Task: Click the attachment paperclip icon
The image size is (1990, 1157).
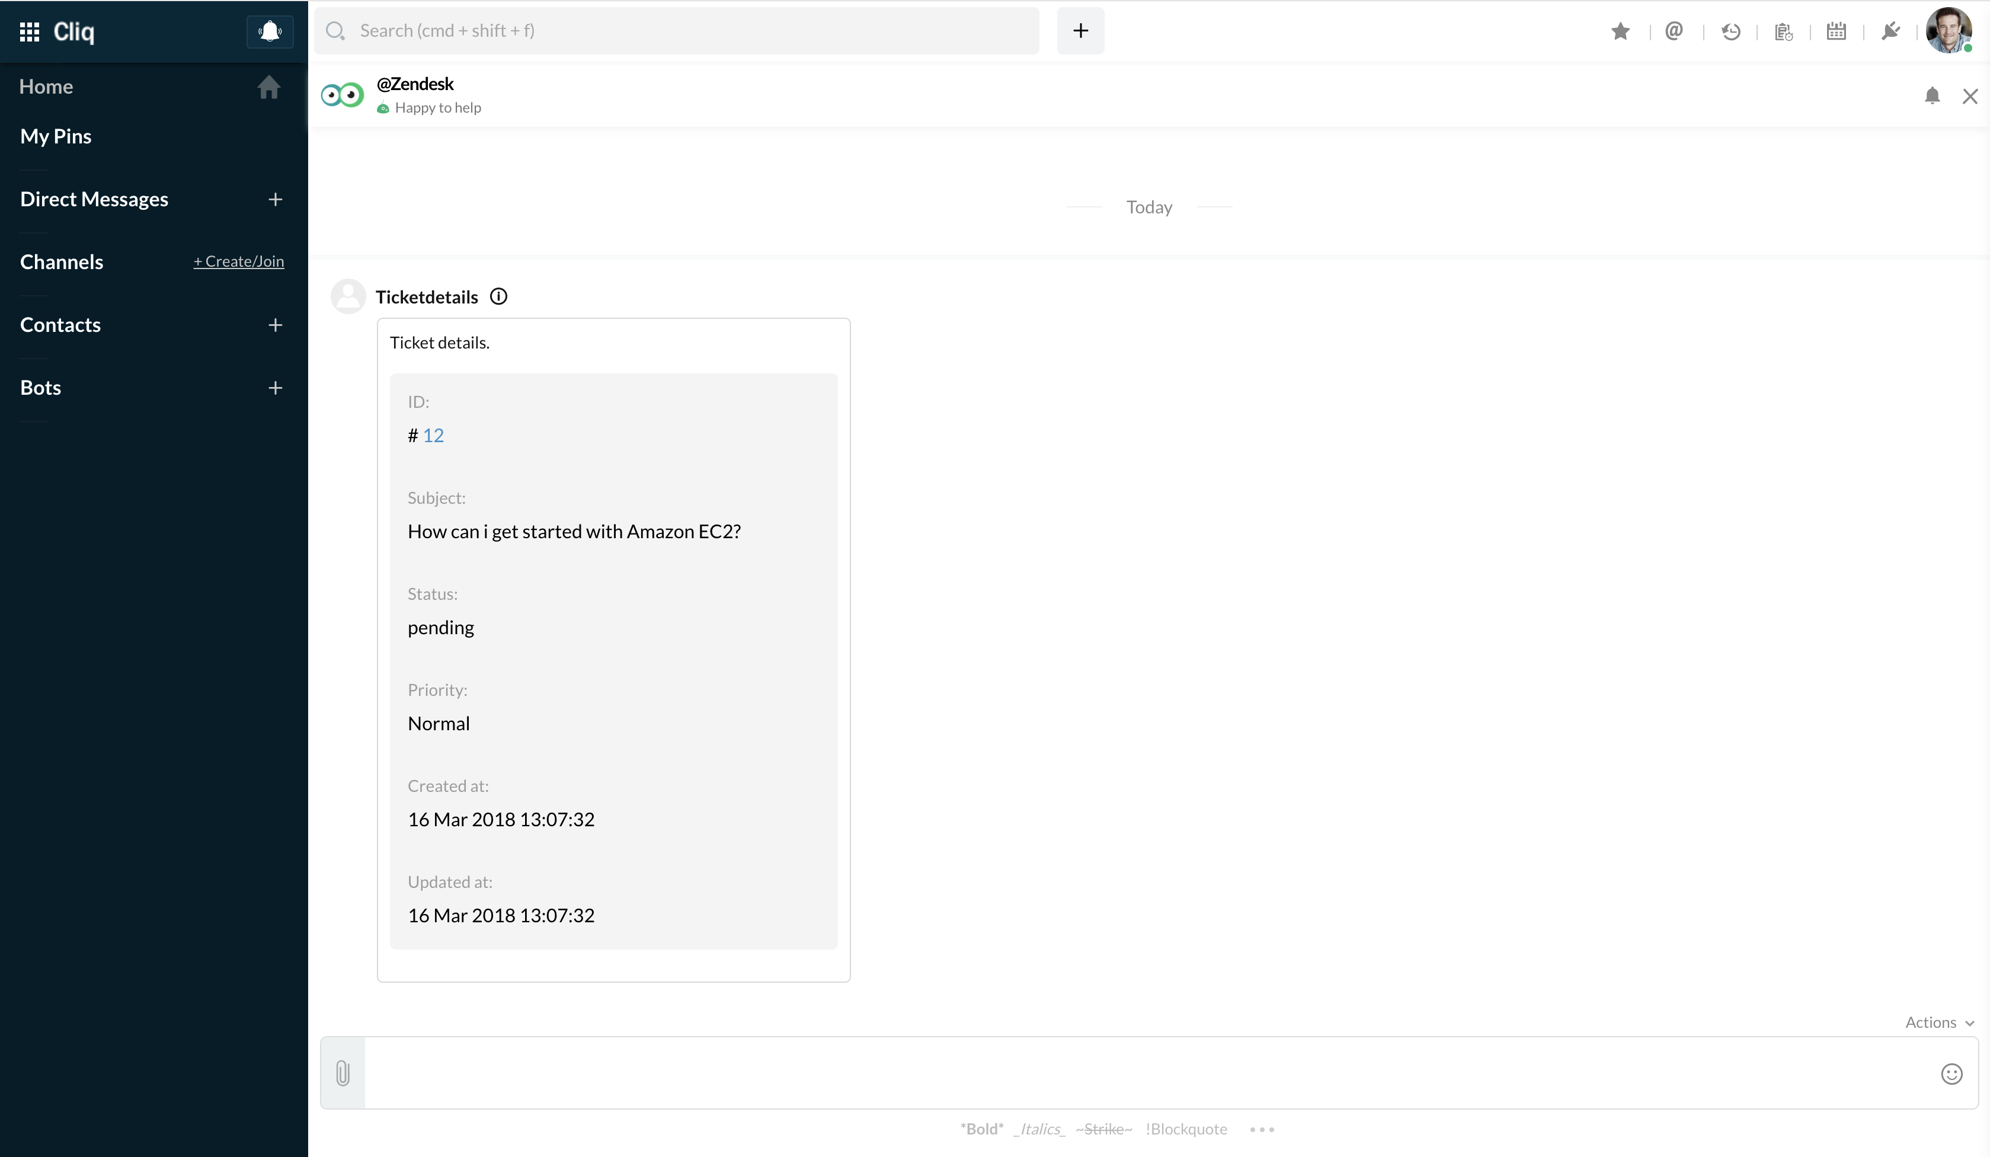Action: pyautogui.click(x=343, y=1072)
